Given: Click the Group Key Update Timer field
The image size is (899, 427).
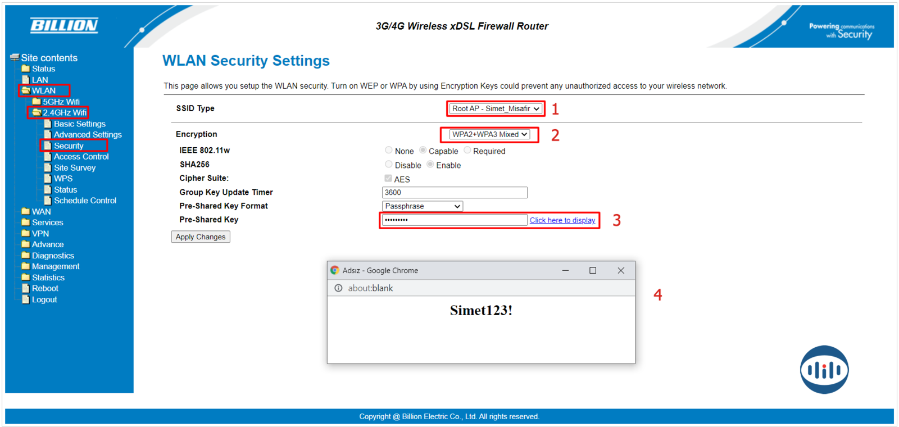Looking at the screenshot, I should click(x=454, y=193).
